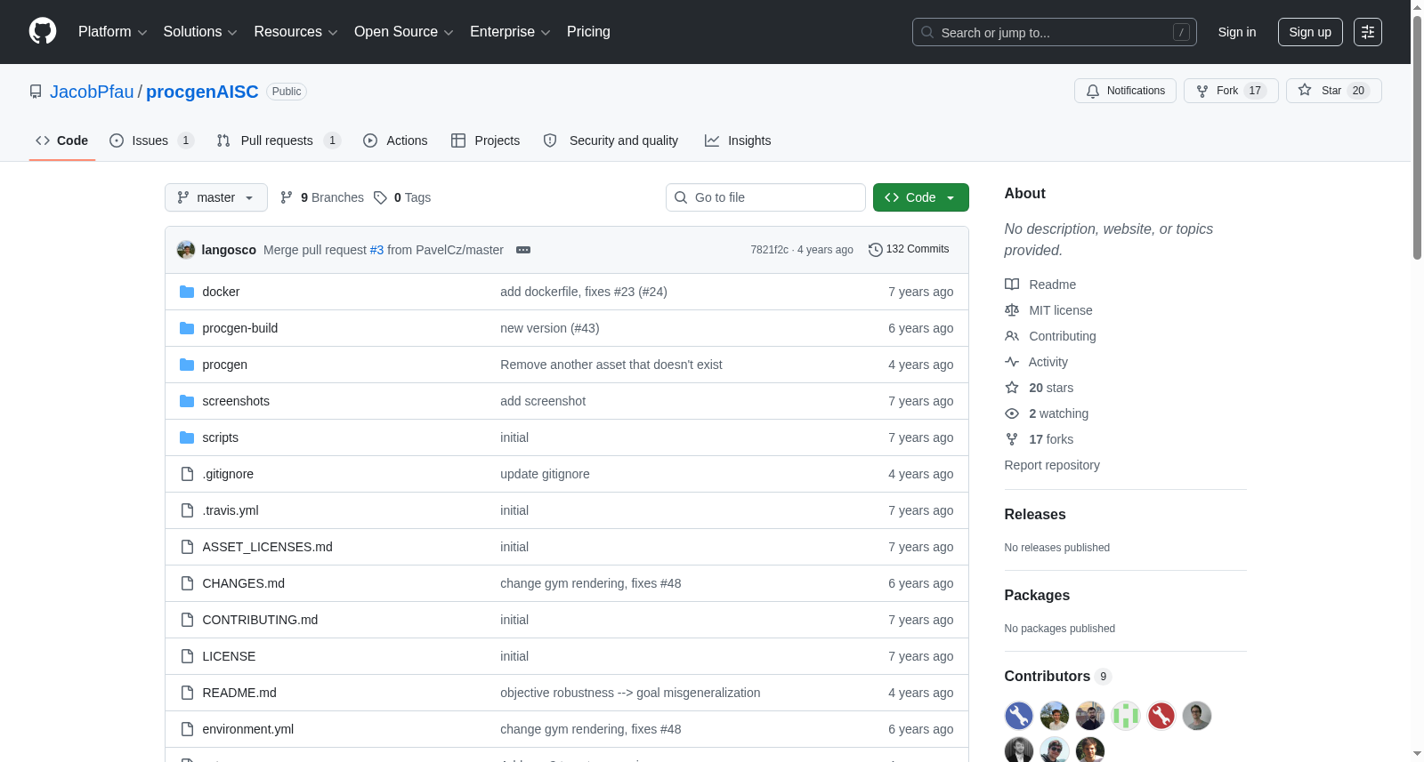
Task: Open the MIT license link
Action: pyautogui.click(x=1048, y=310)
